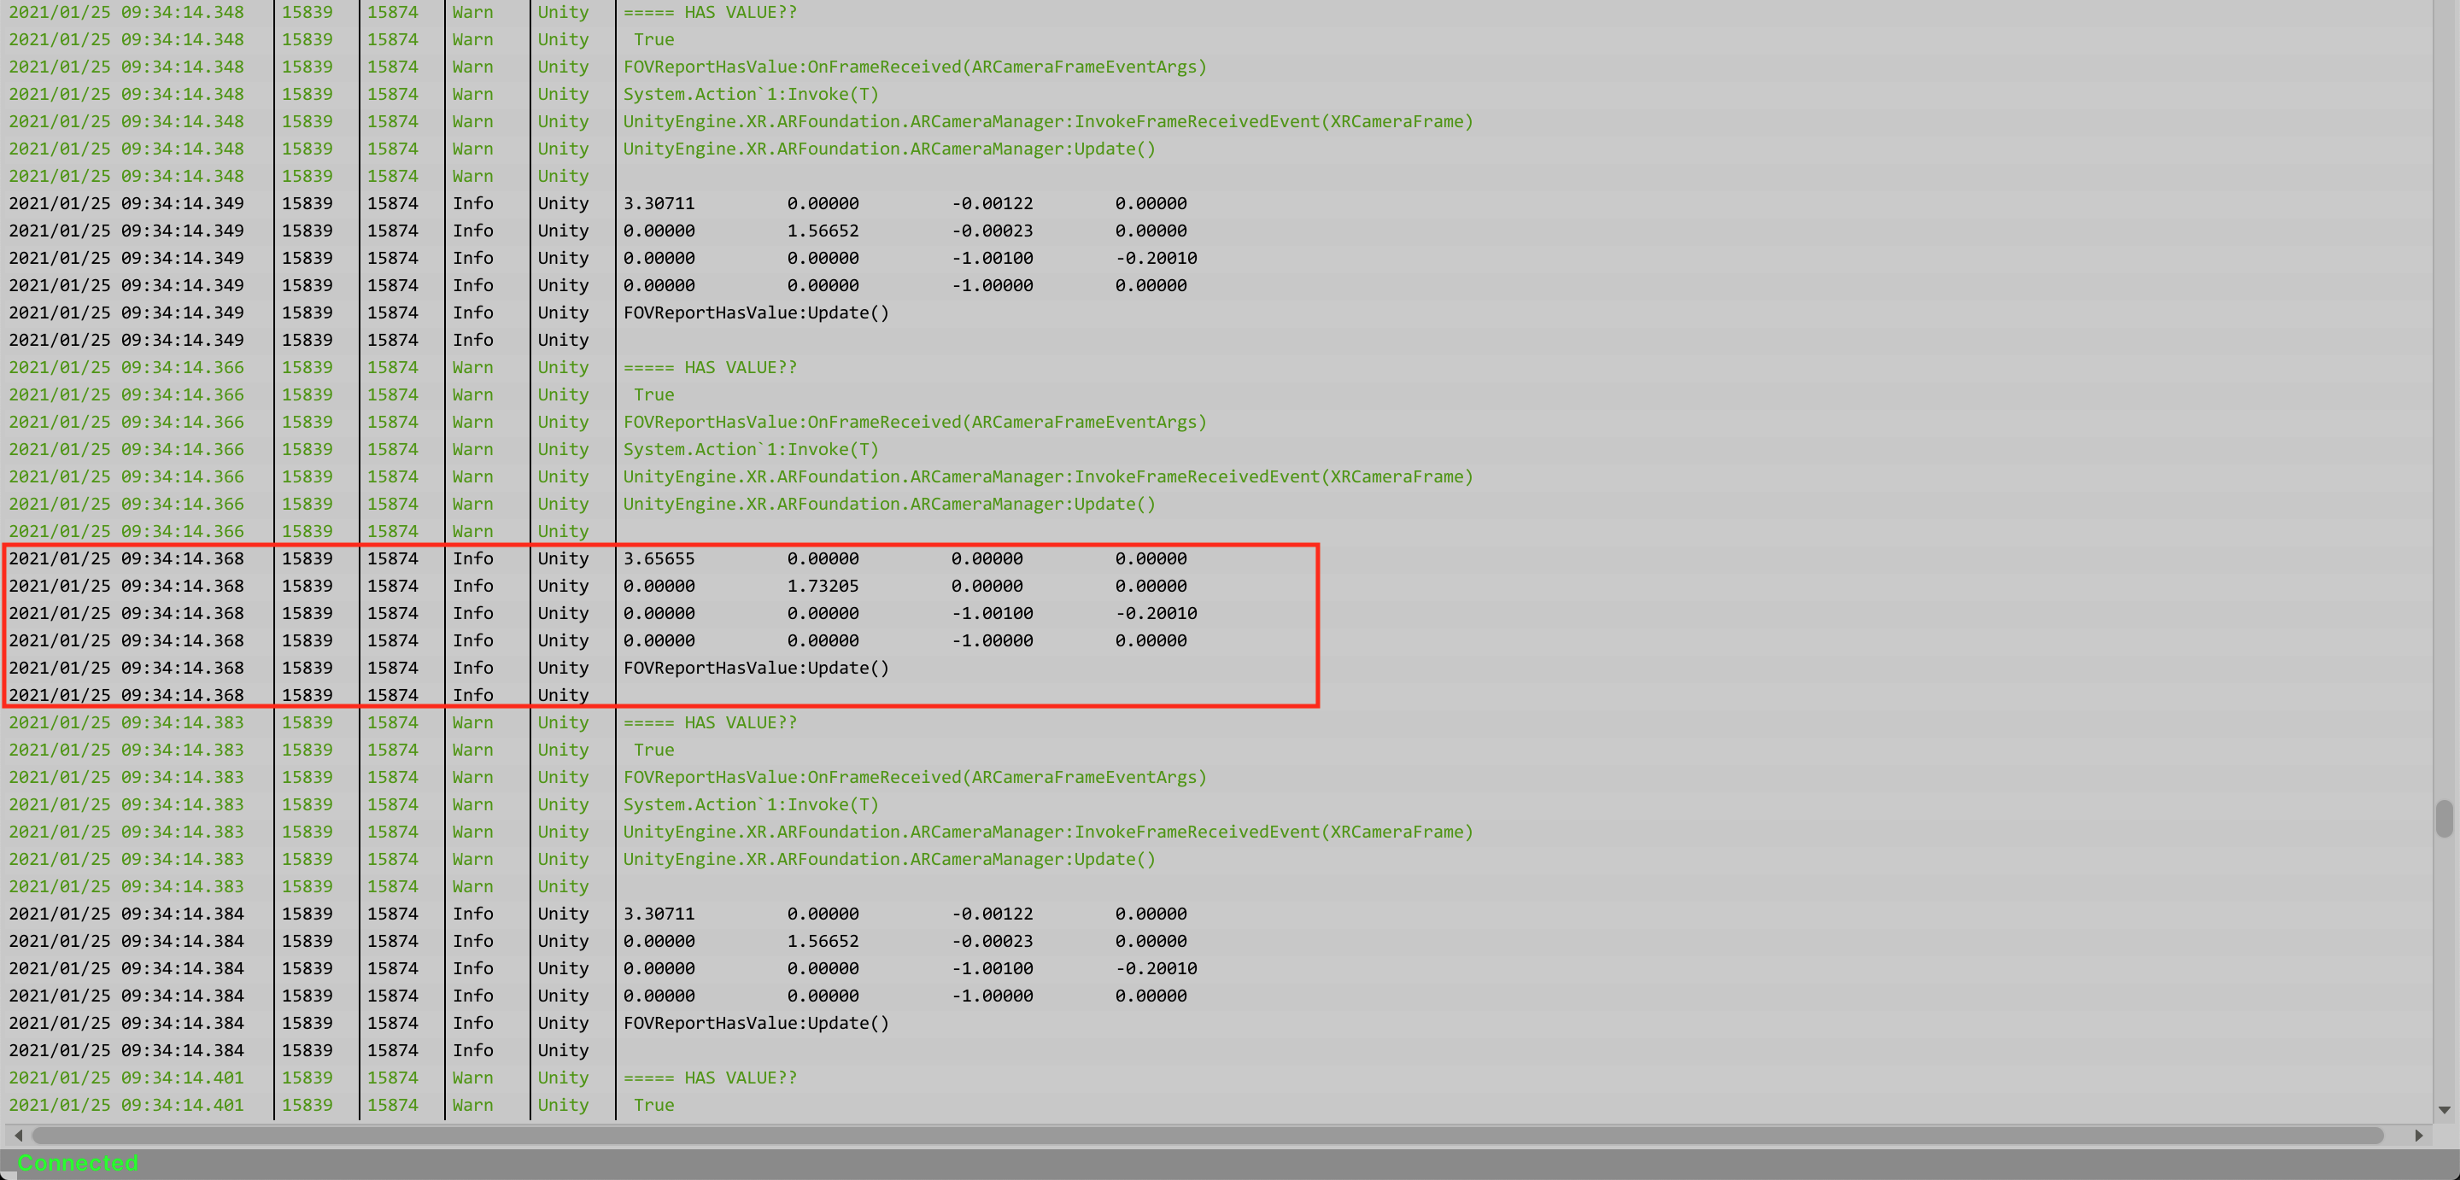Select the 09:34:14.384 FOVReportHasValue:Update() info row

coord(755,1023)
